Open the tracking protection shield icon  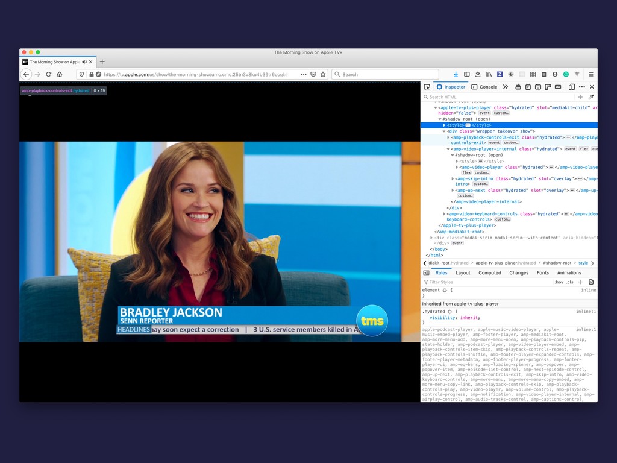click(x=81, y=74)
